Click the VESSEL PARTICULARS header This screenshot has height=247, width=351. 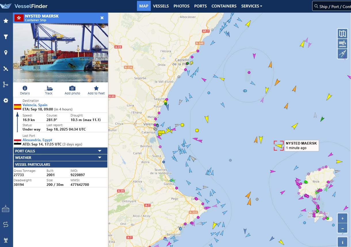tap(60, 164)
